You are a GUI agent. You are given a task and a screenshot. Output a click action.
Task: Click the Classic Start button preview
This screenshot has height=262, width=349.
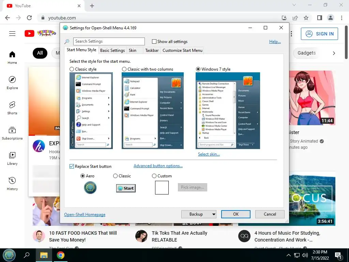[x=126, y=188]
